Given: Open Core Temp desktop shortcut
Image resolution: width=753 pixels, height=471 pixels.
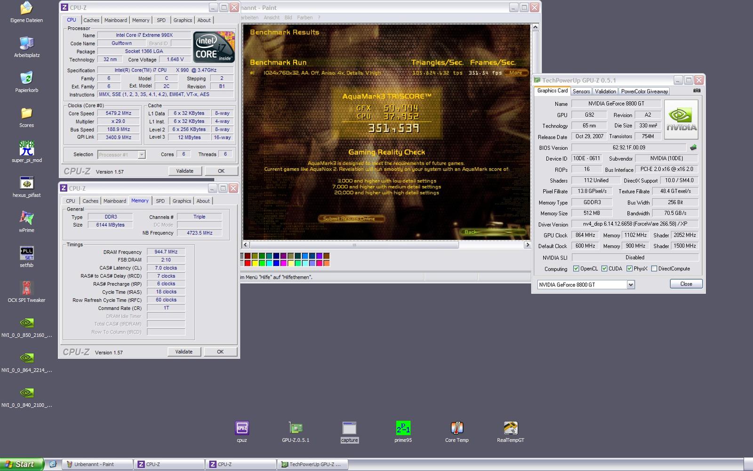Looking at the screenshot, I should [x=457, y=432].
